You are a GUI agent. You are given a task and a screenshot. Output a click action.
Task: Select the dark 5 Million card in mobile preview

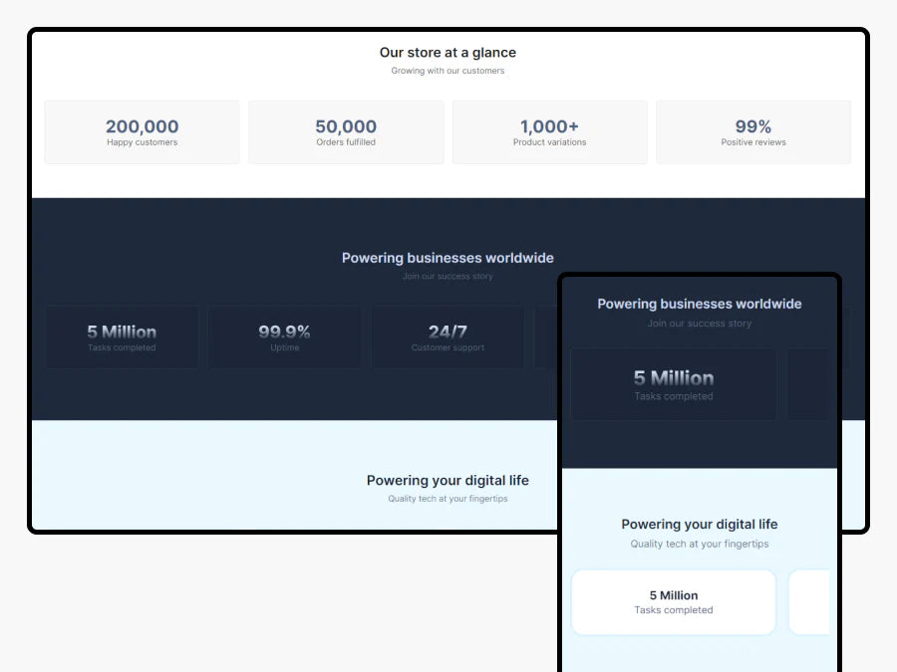pos(674,384)
